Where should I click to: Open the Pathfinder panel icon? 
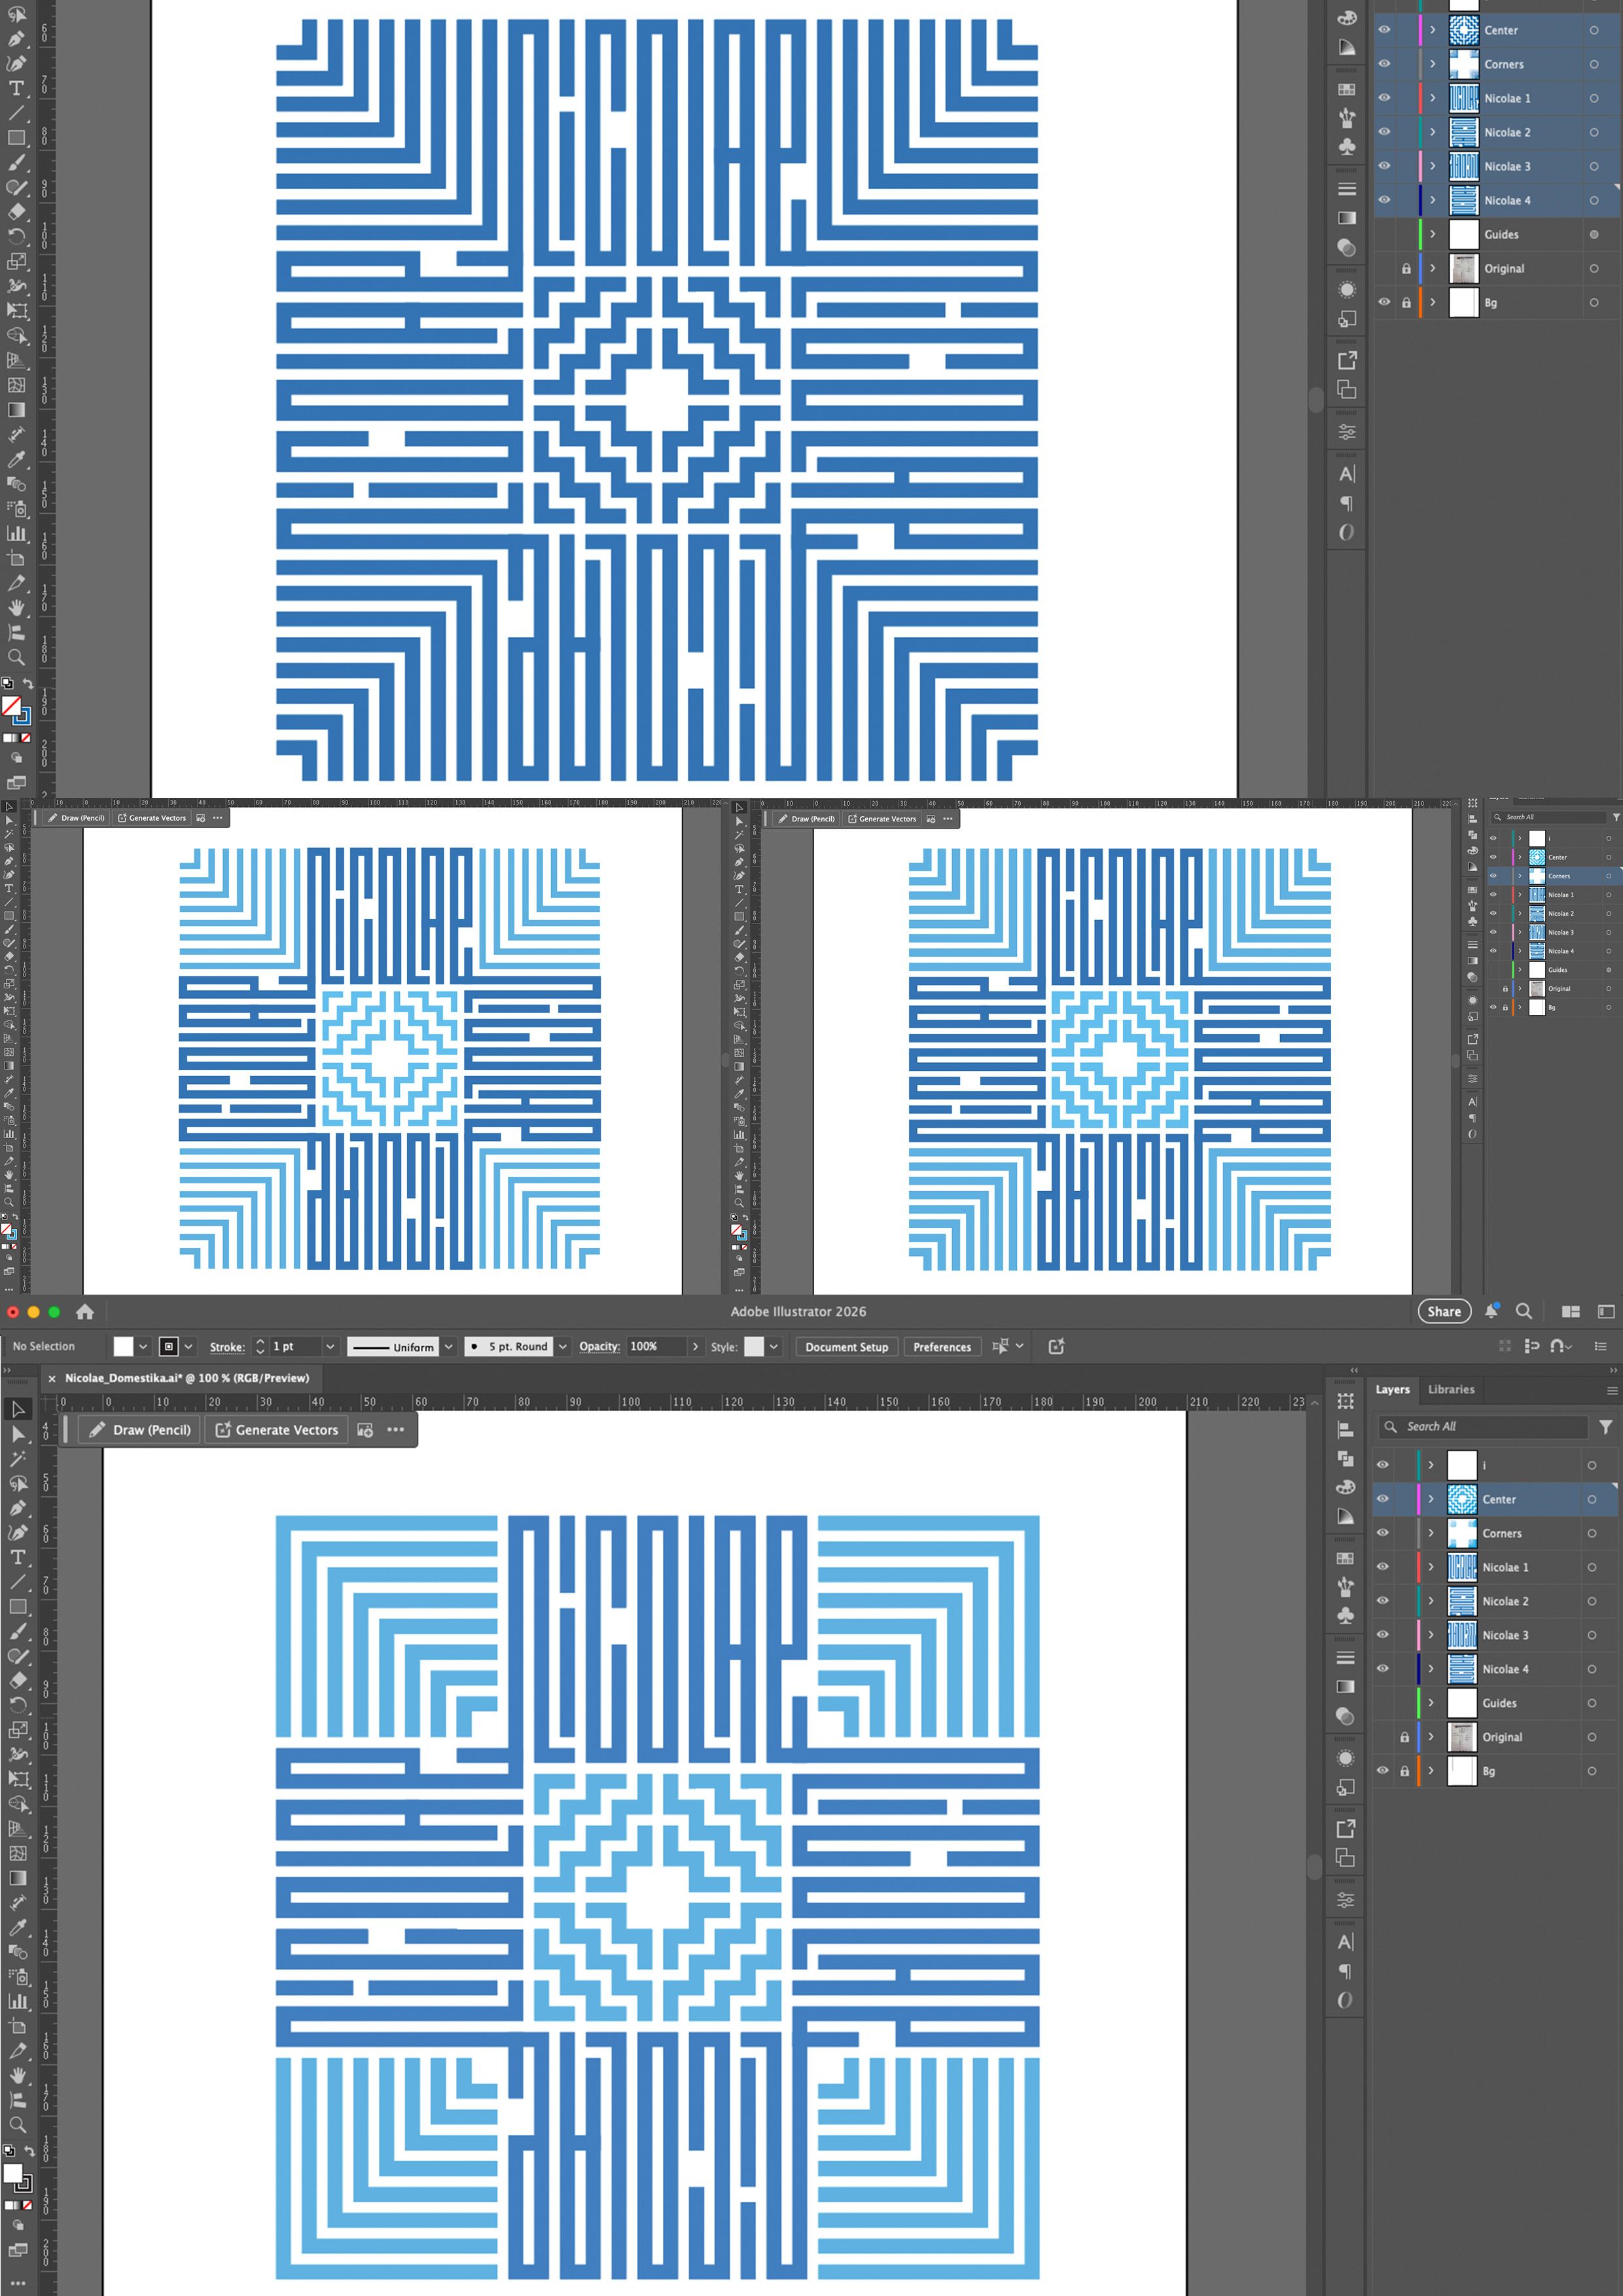pyautogui.click(x=1346, y=1459)
